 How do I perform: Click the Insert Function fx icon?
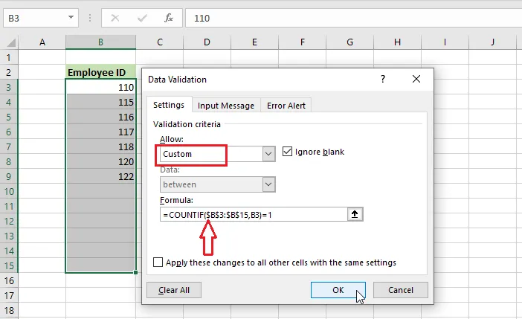(x=169, y=18)
